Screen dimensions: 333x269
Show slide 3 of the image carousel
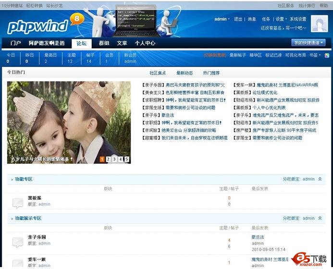pyautogui.click(x=114, y=159)
